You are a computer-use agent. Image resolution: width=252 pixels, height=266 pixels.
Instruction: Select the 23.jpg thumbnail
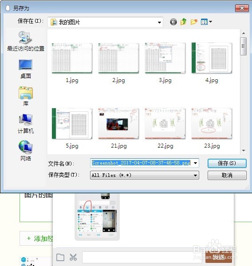pyautogui.click(x=212, y=124)
